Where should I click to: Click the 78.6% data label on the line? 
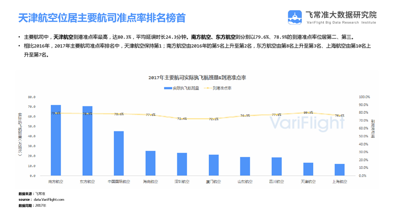coord(119,114)
